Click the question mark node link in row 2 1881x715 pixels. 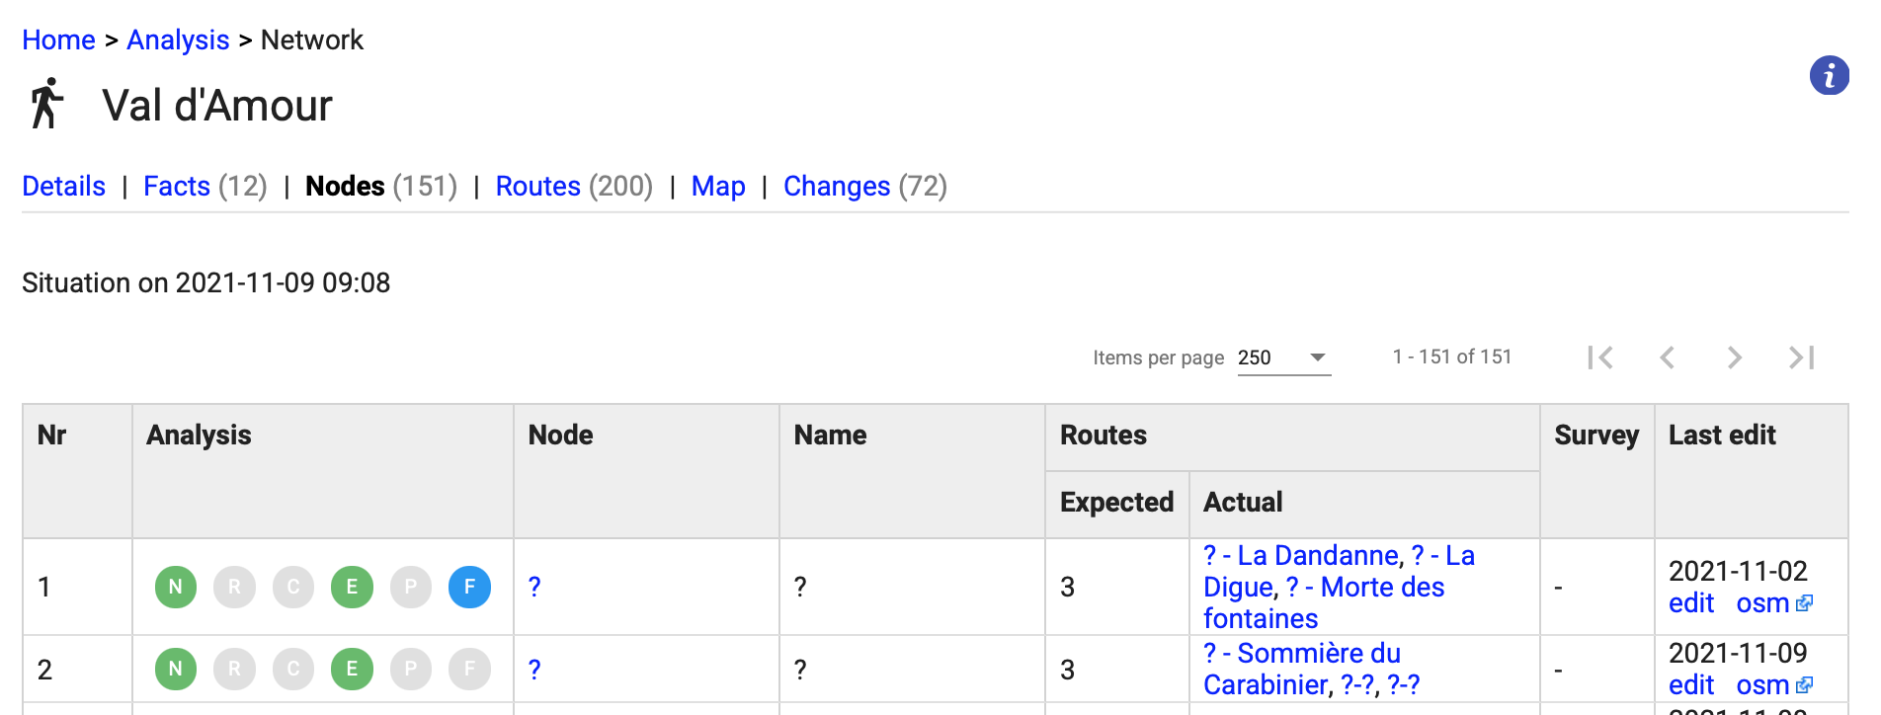533,669
